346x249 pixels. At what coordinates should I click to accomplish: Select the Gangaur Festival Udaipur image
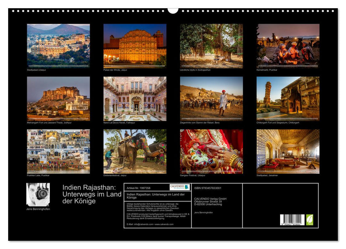pos(208,152)
